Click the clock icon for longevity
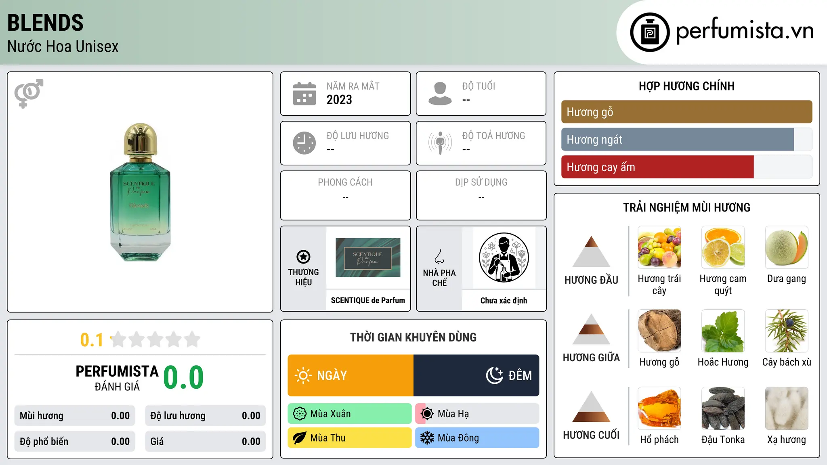827x465 pixels. pos(304,143)
